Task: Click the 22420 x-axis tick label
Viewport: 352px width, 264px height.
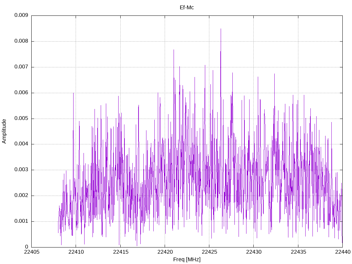Action: coord(165,252)
